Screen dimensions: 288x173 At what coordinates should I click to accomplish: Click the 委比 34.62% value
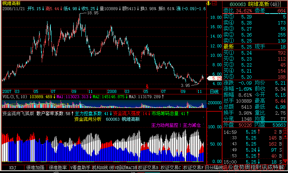pos(244,11)
